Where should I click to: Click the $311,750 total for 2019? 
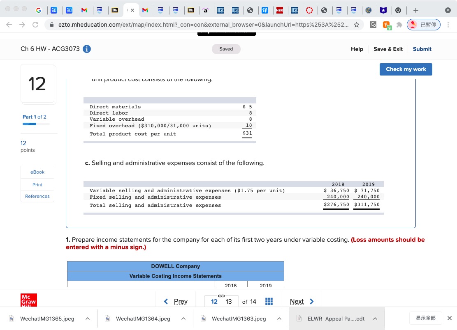[367, 205]
